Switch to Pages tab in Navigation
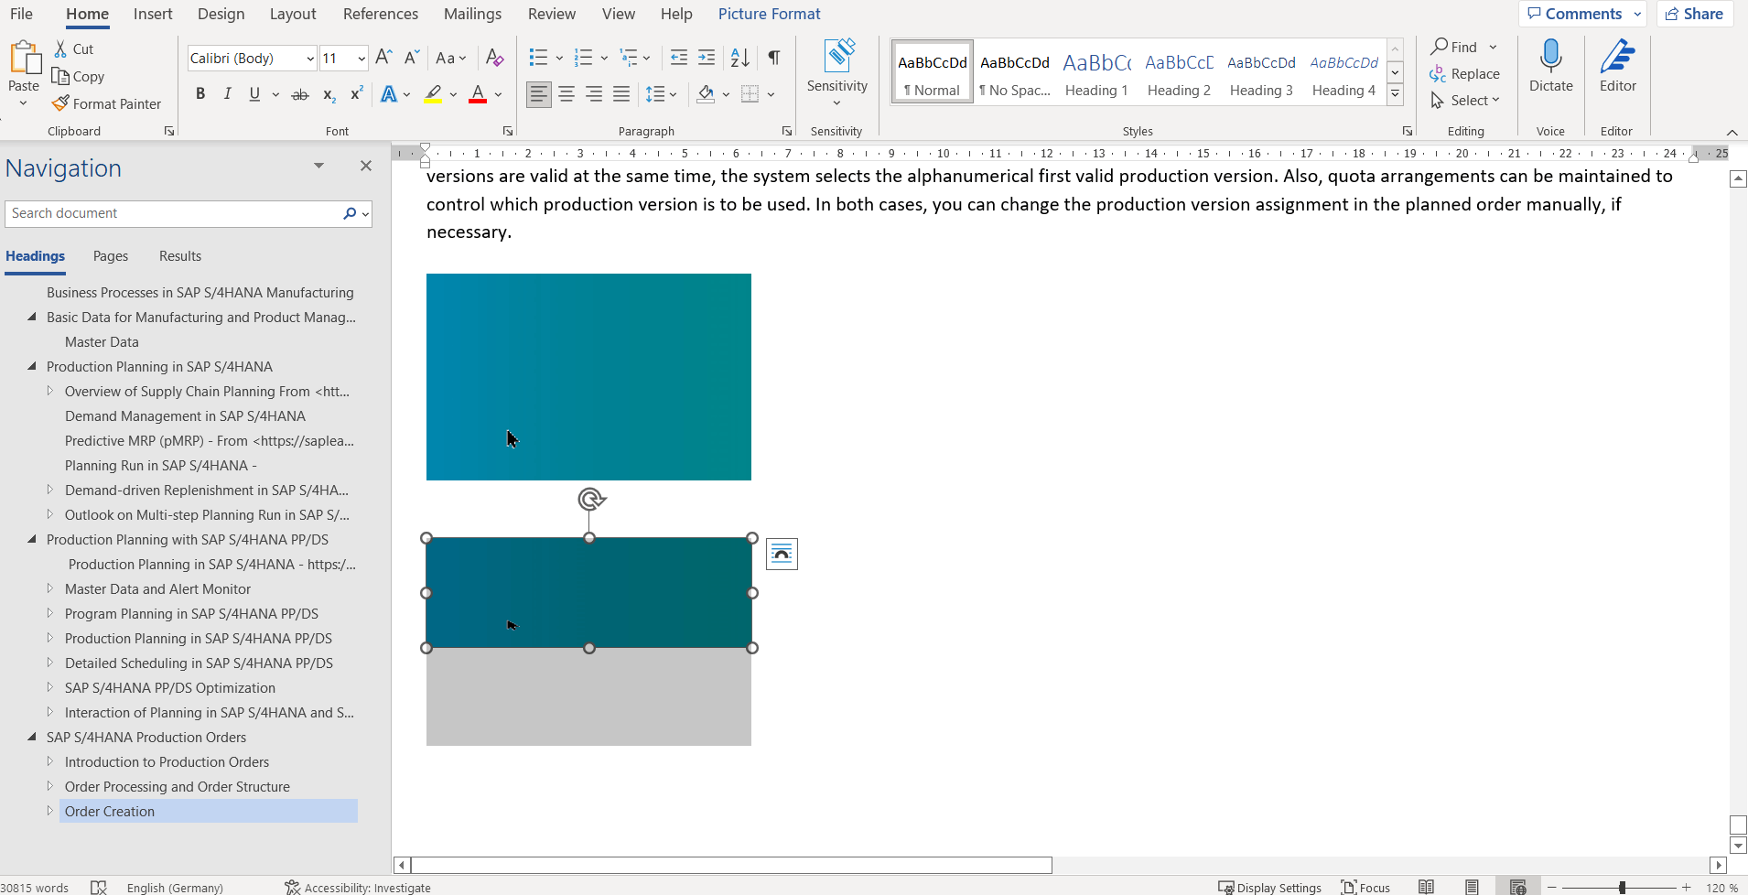Screen dimensions: 1748x895 [x=111, y=256]
